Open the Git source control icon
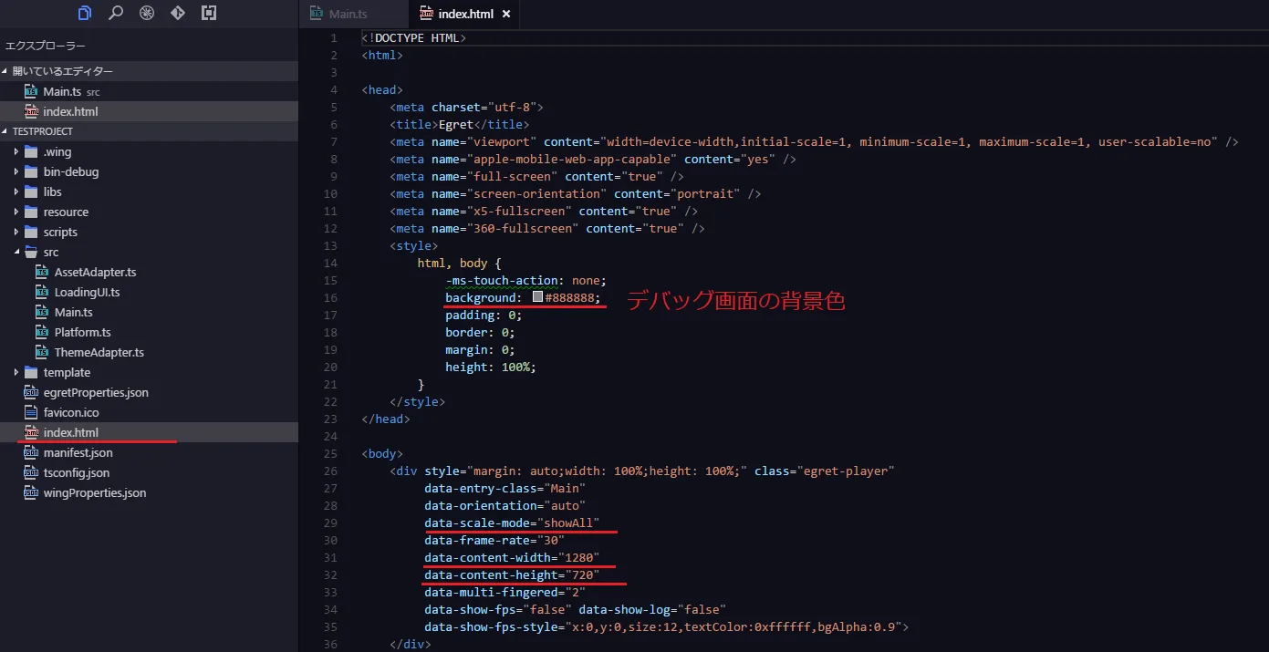The width and height of the screenshot is (1269, 652). 178,13
